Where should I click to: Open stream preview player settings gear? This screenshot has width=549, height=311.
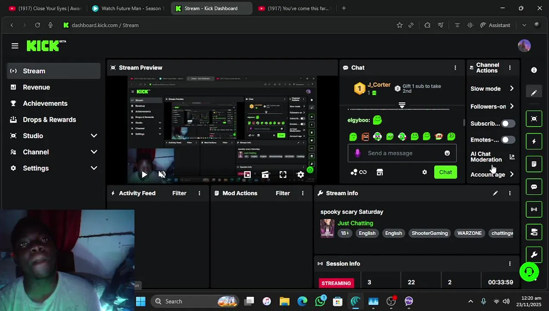click(301, 175)
